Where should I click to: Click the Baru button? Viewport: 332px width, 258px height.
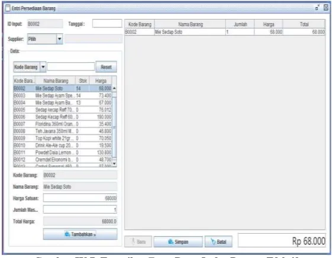pyautogui.click(x=138, y=241)
